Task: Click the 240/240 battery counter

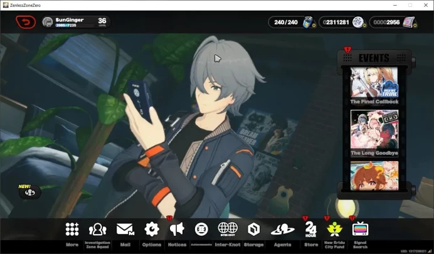Action: click(x=286, y=22)
